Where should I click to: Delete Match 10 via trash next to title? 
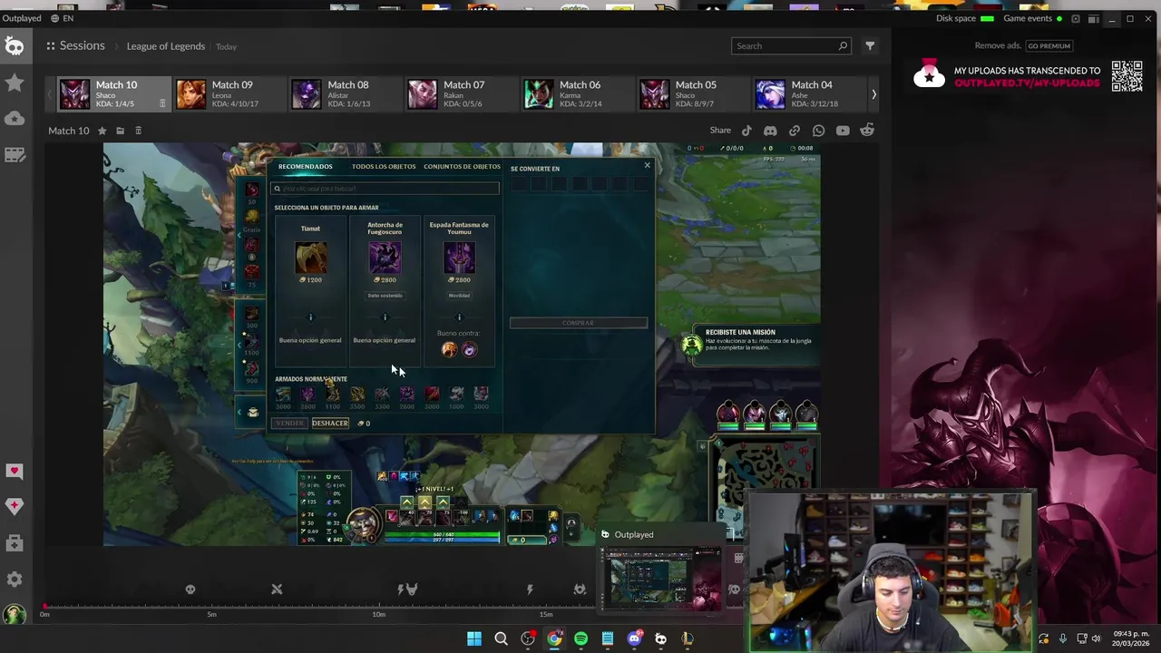pos(138,131)
